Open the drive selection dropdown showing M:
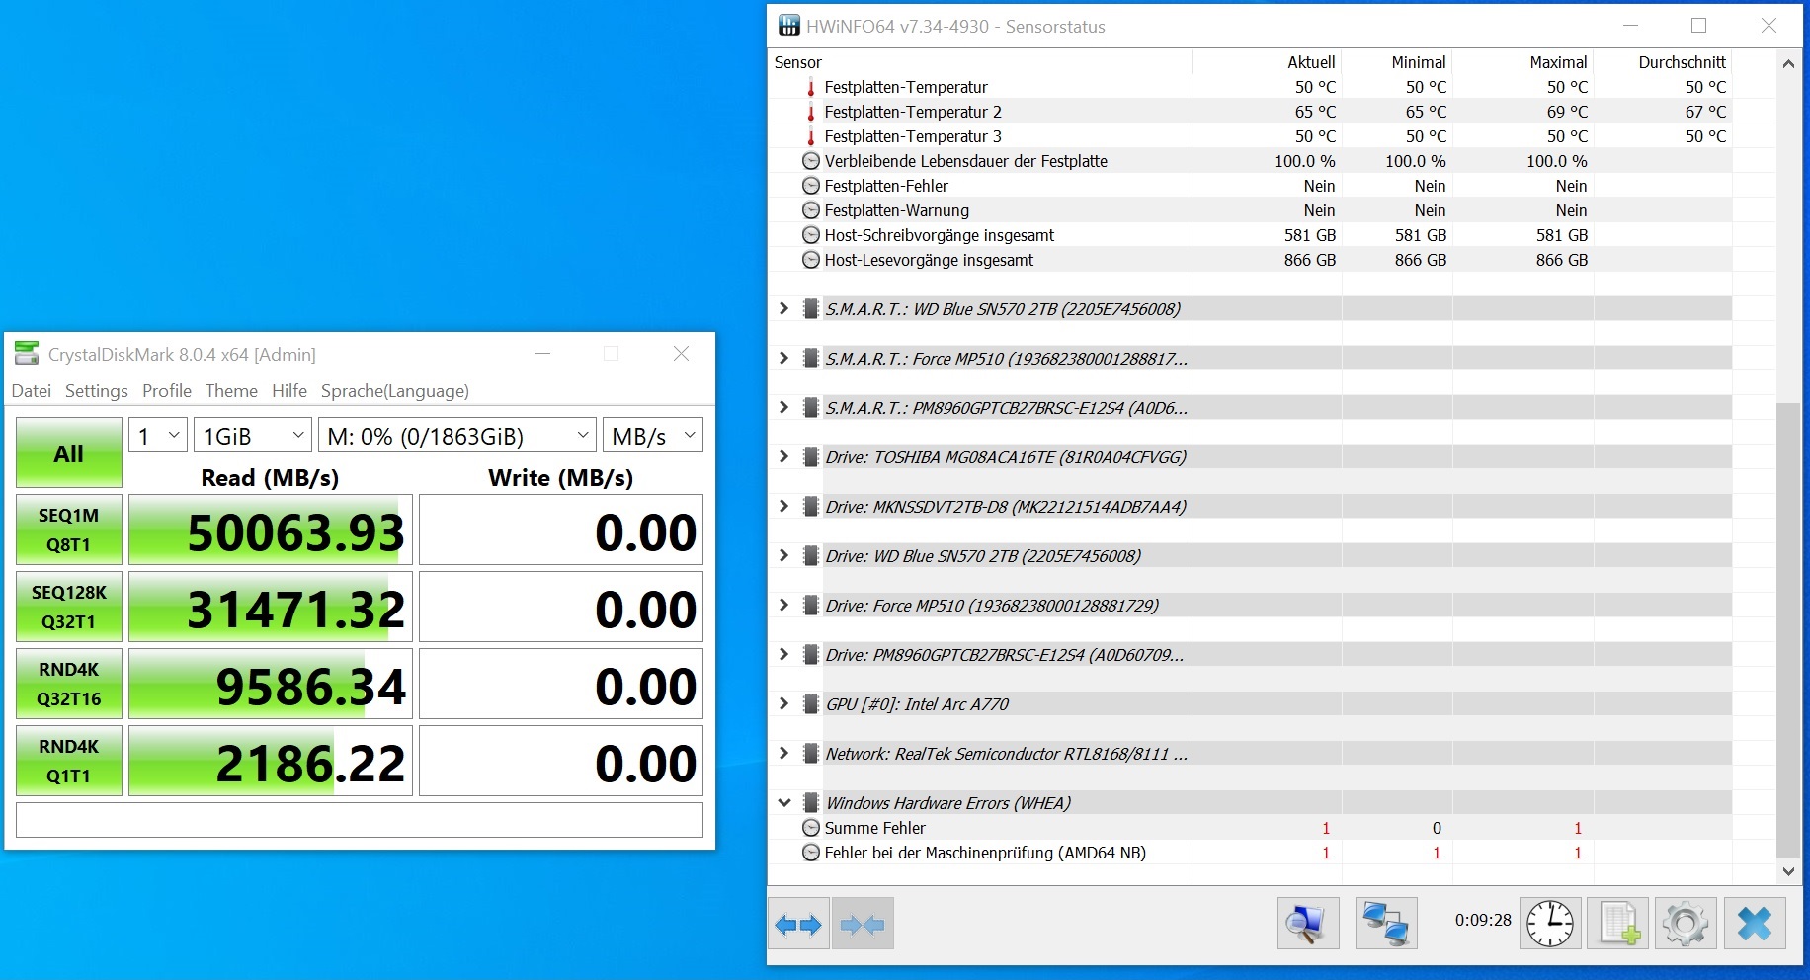 click(457, 436)
